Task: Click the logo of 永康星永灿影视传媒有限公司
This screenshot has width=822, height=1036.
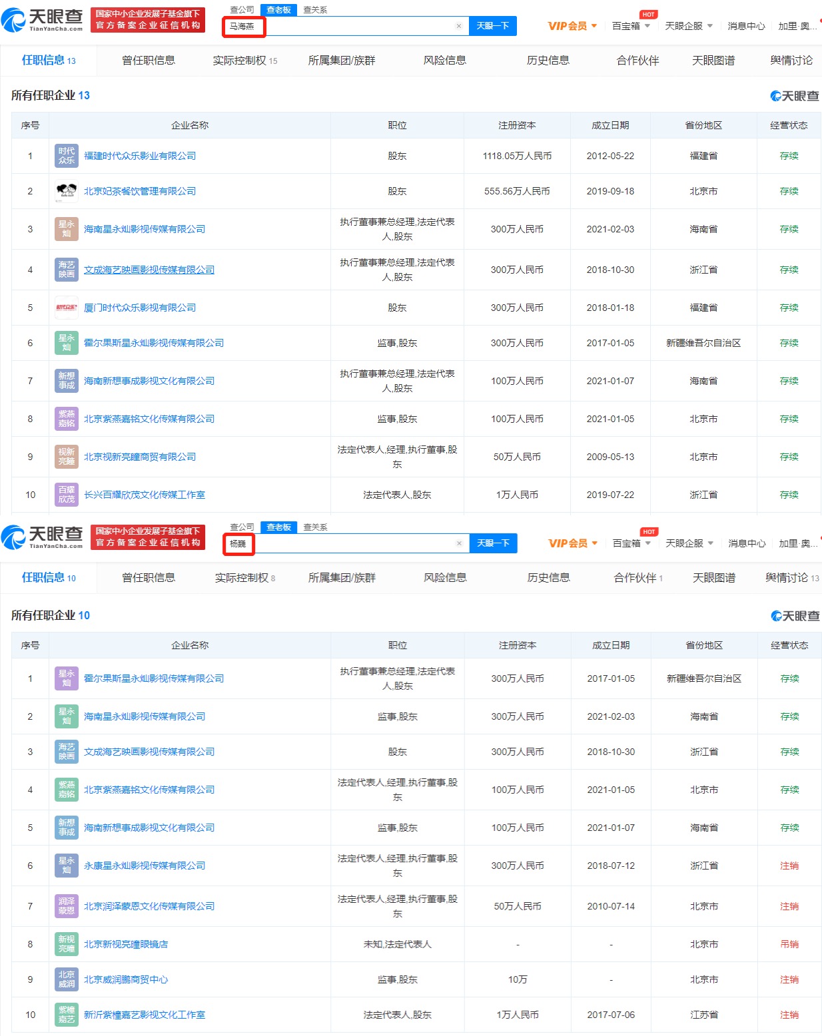Action: (x=67, y=866)
